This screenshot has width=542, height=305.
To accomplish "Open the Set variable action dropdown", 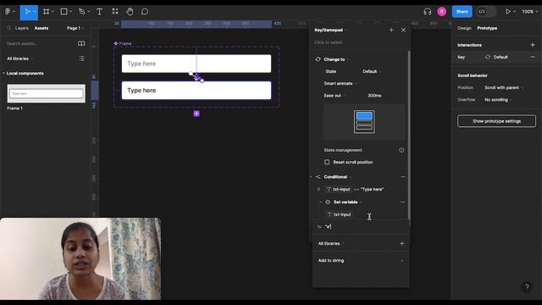I will coord(347,202).
